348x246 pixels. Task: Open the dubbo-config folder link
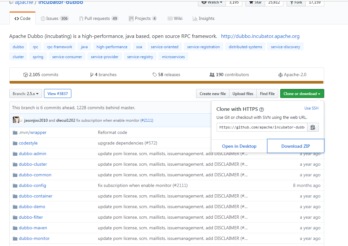(32, 185)
